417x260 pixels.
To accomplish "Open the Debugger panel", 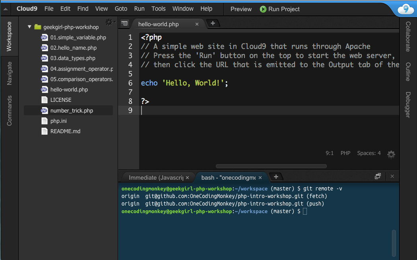I will (408, 105).
